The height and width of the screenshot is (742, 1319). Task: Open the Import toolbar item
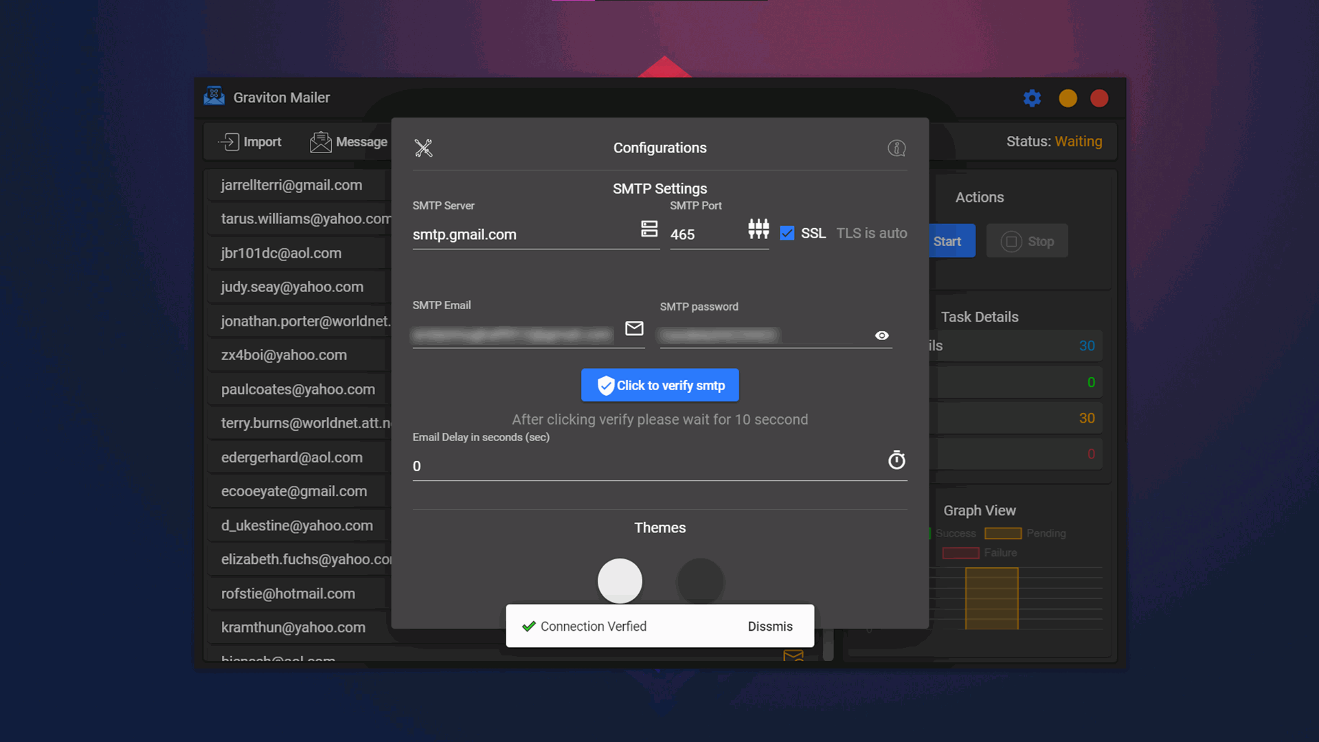click(x=249, y=142)
